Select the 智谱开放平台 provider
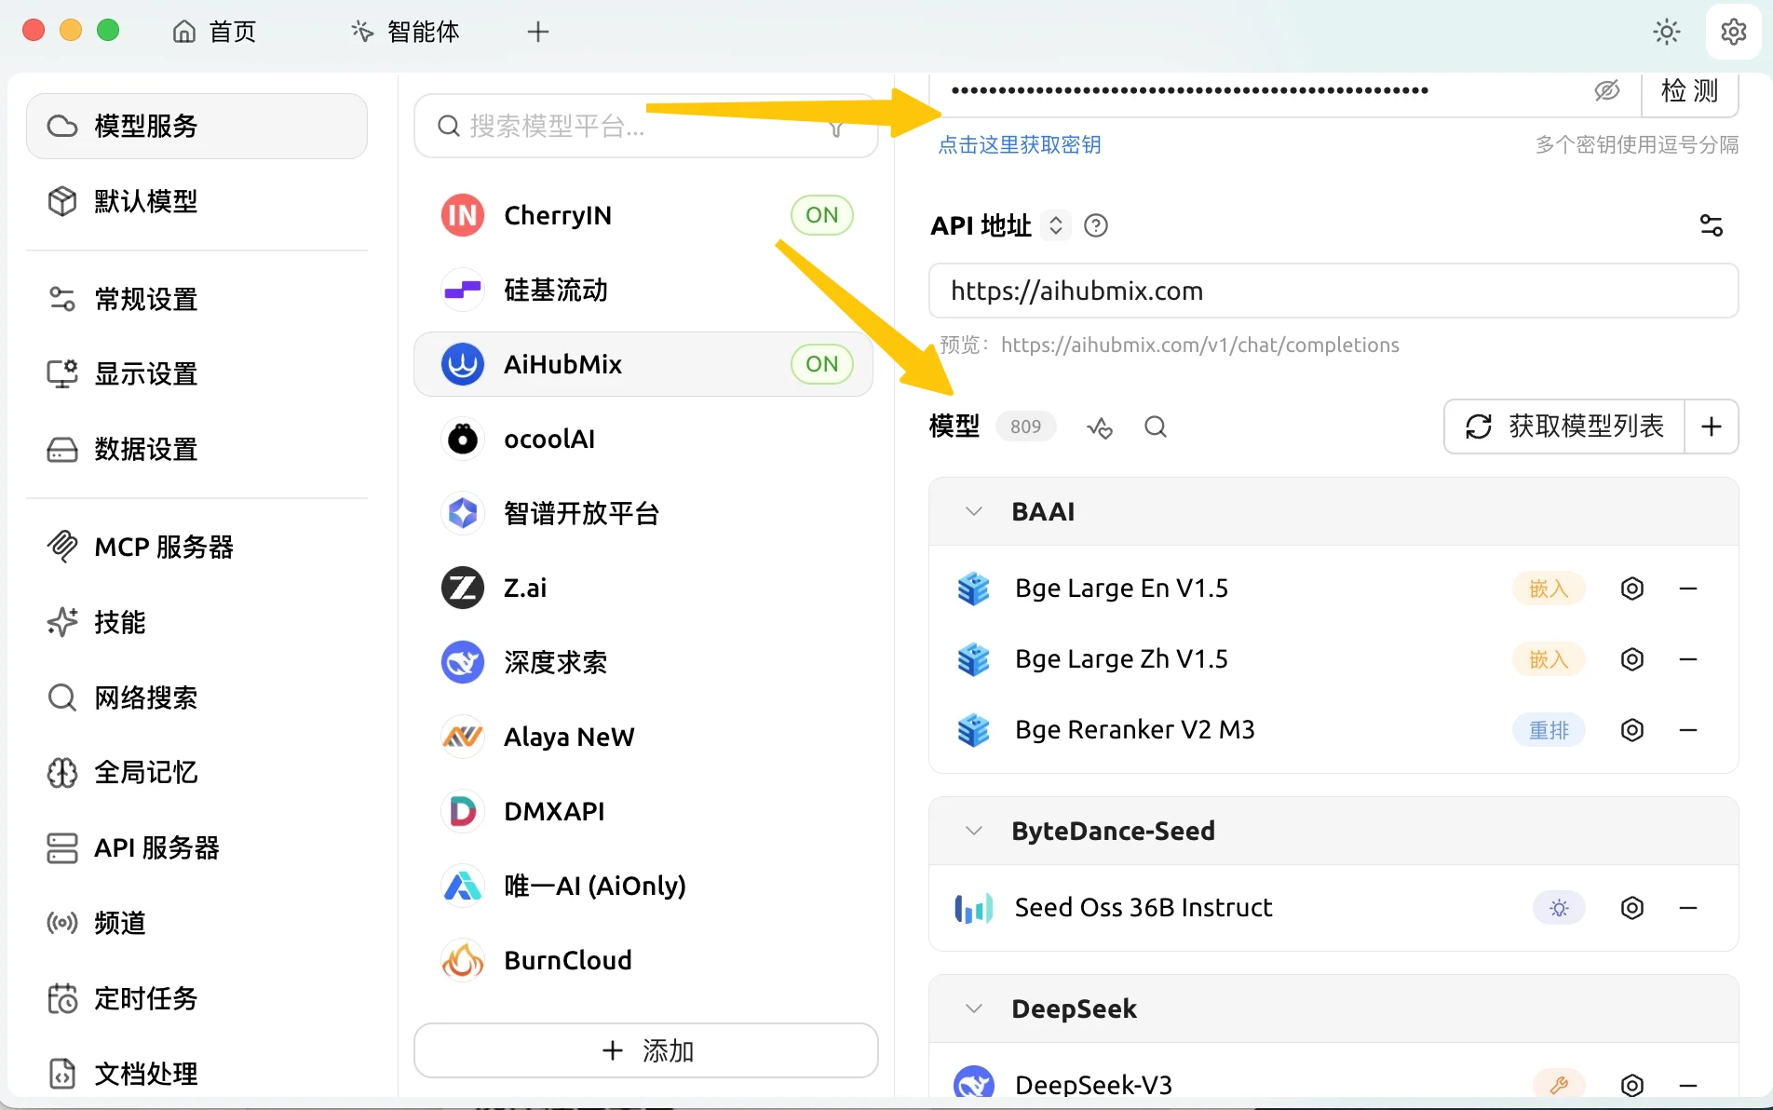The width and height of the screenshot is (1773, 1110). coord(643,513)
